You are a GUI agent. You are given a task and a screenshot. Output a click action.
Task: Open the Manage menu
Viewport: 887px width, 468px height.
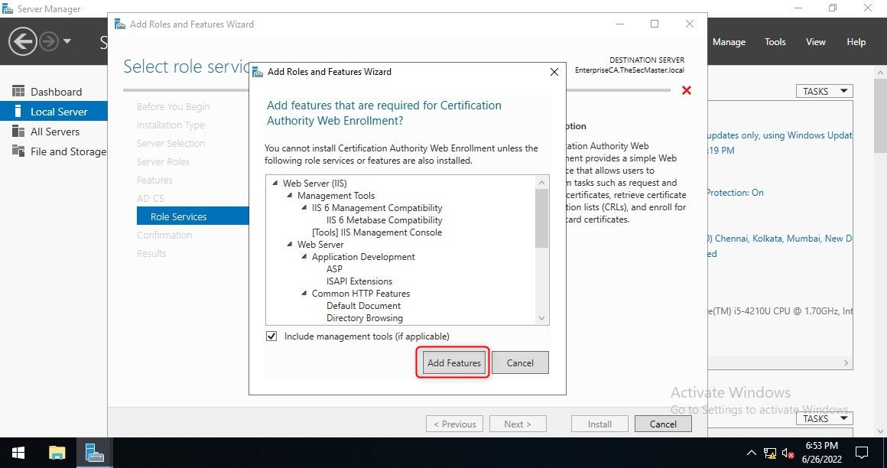[729, 42]
